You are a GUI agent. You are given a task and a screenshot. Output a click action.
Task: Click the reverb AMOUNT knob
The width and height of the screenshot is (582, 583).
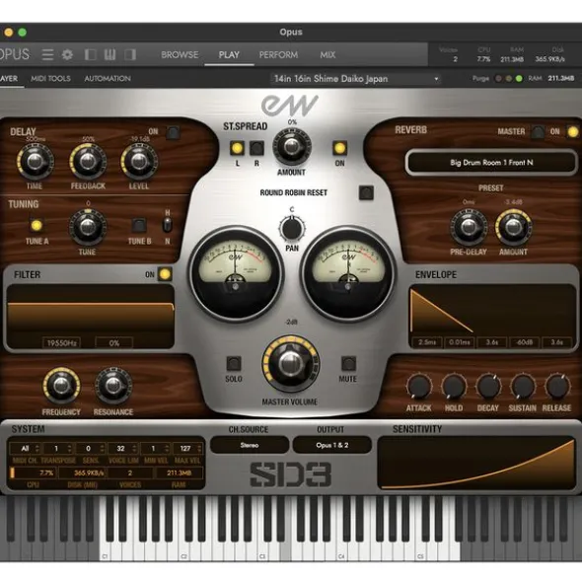pos(513,227)
